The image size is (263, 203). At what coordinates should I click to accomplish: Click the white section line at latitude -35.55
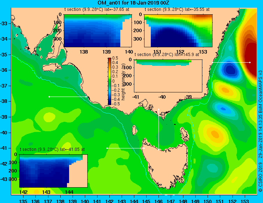[231, 62]
